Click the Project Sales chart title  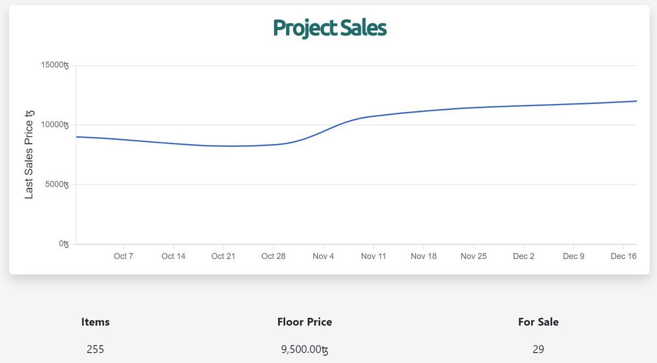point(330,28)
